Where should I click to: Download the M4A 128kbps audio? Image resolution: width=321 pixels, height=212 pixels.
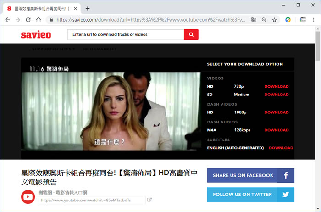[x=277, y=130]
